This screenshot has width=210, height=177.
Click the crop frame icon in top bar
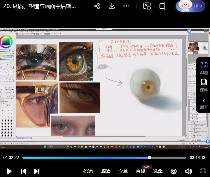(162, 6)
